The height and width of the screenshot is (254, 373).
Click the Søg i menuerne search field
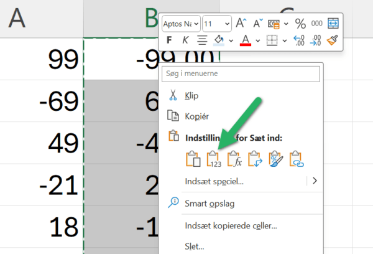[x=241, y=73]
